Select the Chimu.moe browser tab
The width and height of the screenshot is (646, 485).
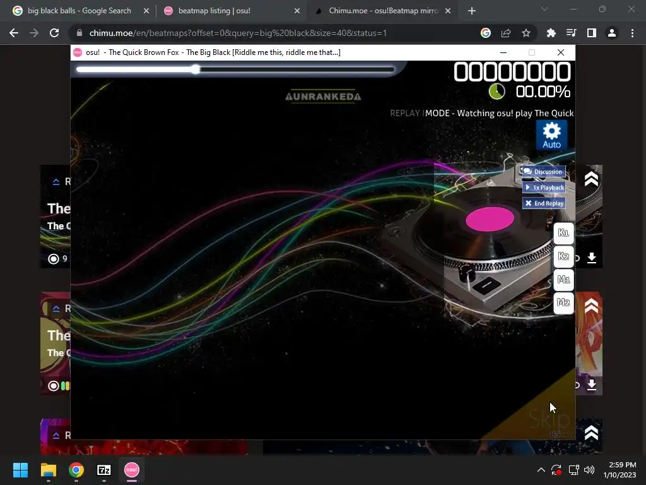click(383, 11)
